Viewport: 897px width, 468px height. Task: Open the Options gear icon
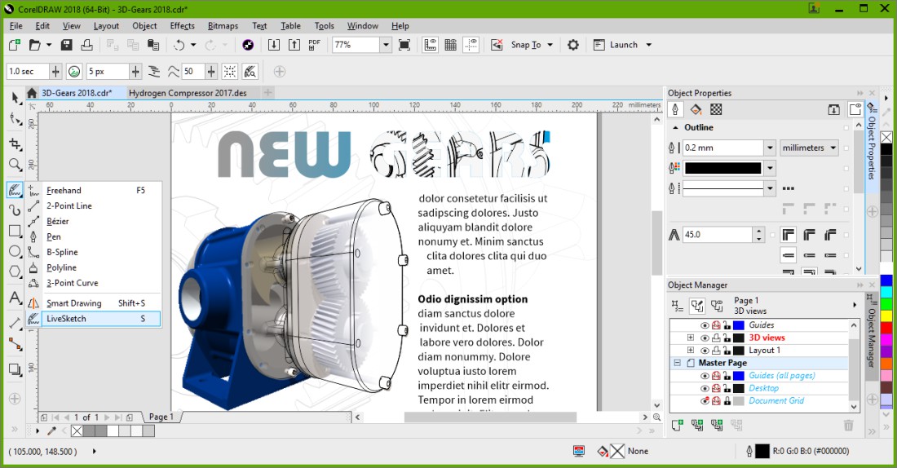pyautogui.click(x=573, y=45)
